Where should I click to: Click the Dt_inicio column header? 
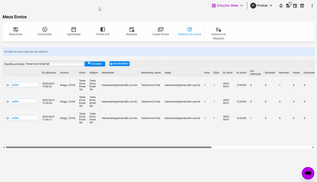[x=228, y=72]
